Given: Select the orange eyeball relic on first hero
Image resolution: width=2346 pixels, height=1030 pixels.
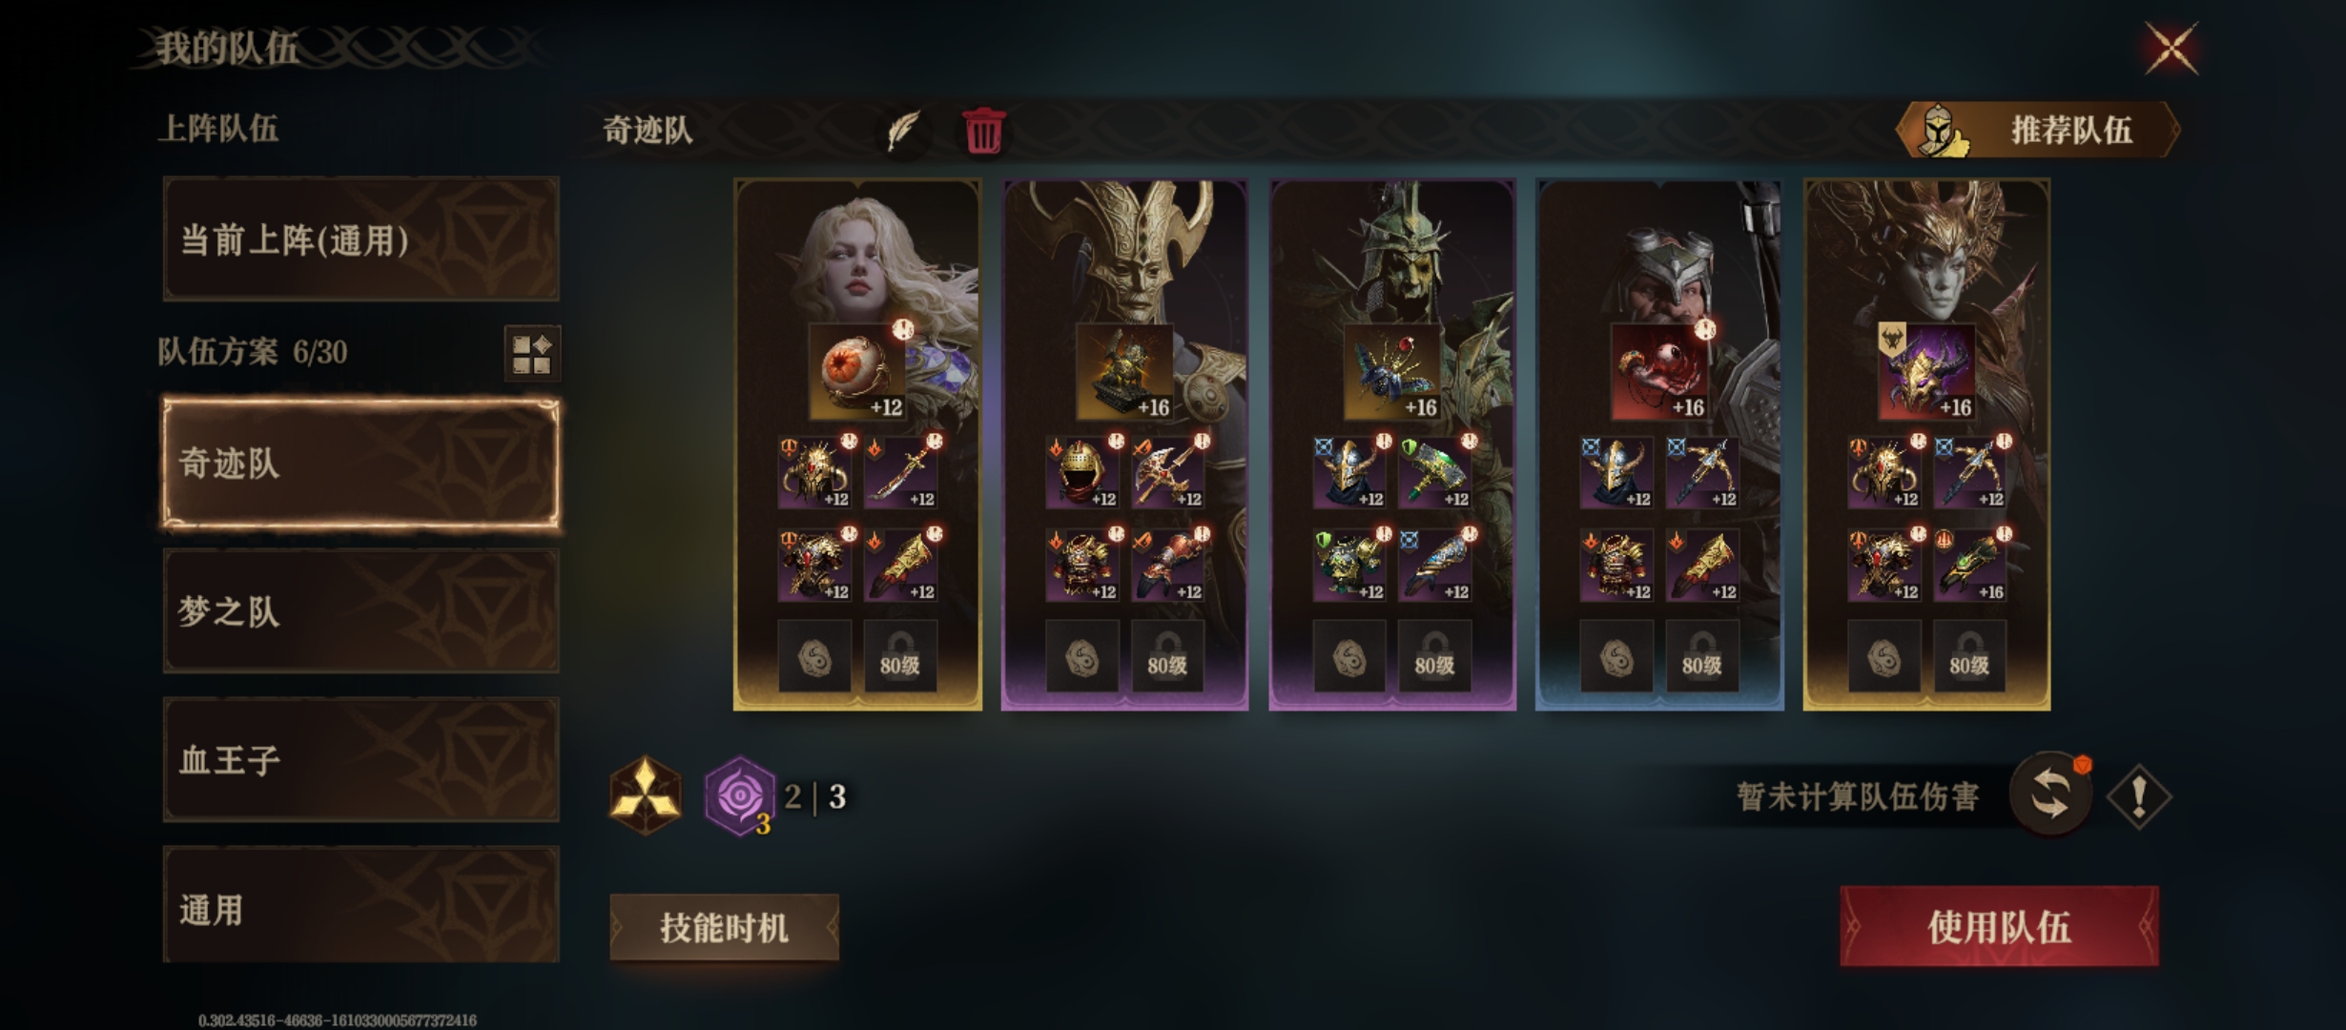Looking at the screenshot, I should pyautogui.click(x=857, y=372).
